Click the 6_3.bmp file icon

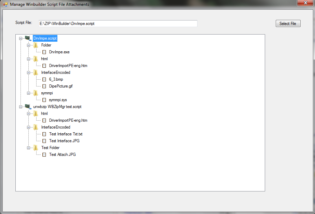click(x=44, y=79)
